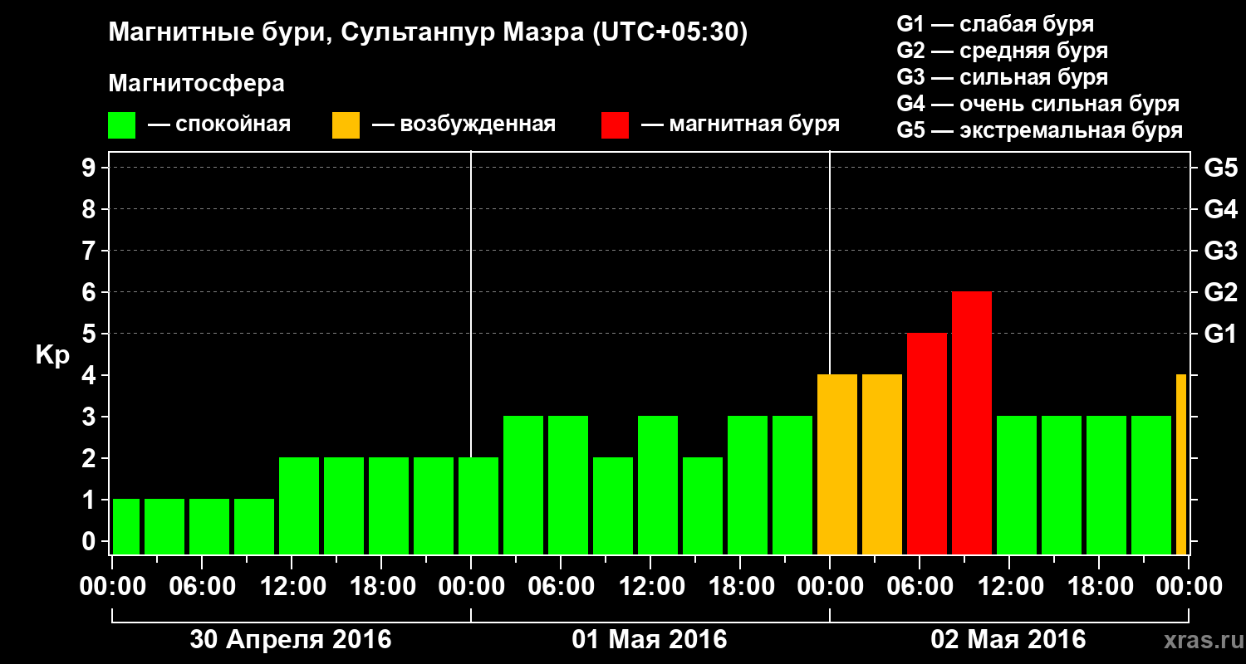Click legend line 'G5 — экстремальная буря'
This screenshot has width=1246, height=664.
pos(1040,130)
